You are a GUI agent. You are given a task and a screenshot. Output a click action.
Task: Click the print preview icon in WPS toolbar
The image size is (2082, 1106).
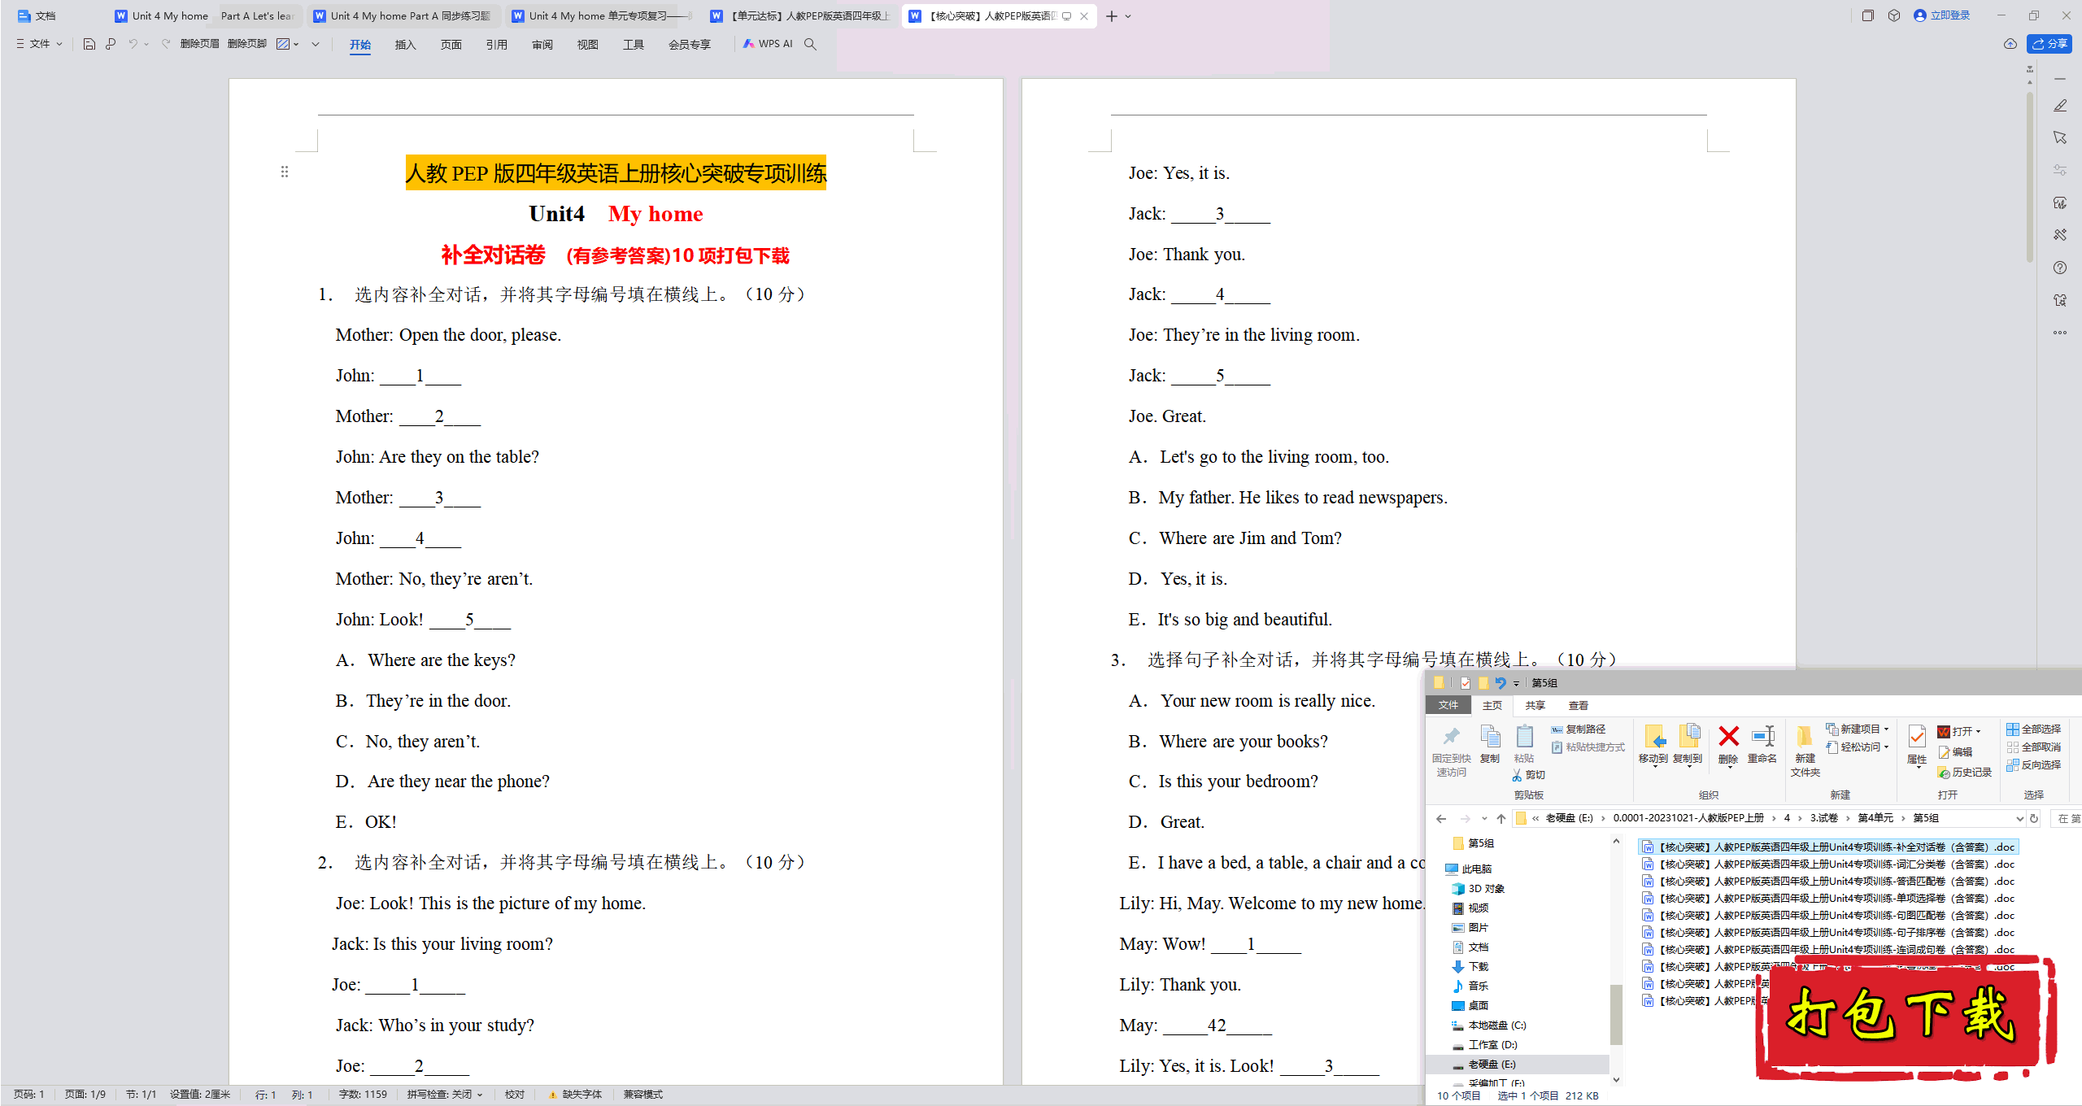pyautogui.click(x=111, y=44)
